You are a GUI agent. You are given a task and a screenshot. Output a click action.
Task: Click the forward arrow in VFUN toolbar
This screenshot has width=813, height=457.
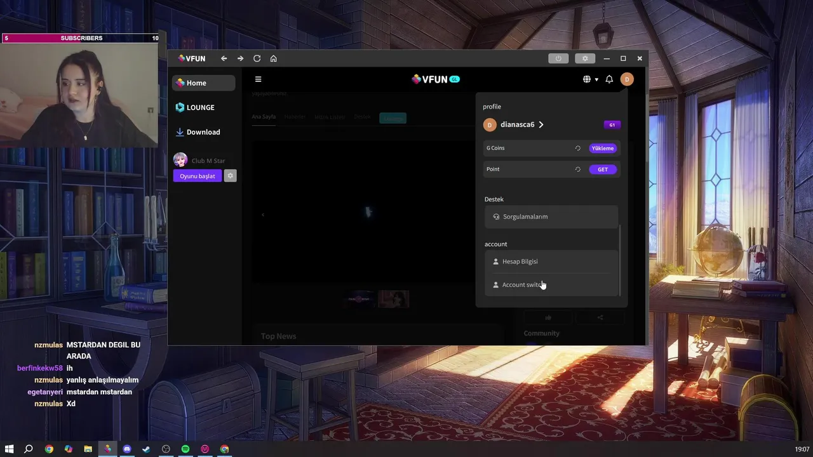[x=240, y=58]
